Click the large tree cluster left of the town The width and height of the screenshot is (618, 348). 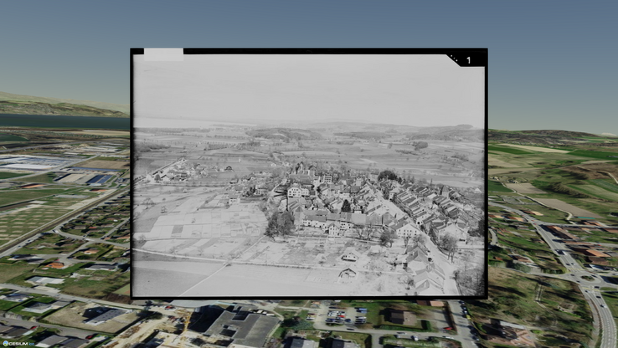[279, 223]
